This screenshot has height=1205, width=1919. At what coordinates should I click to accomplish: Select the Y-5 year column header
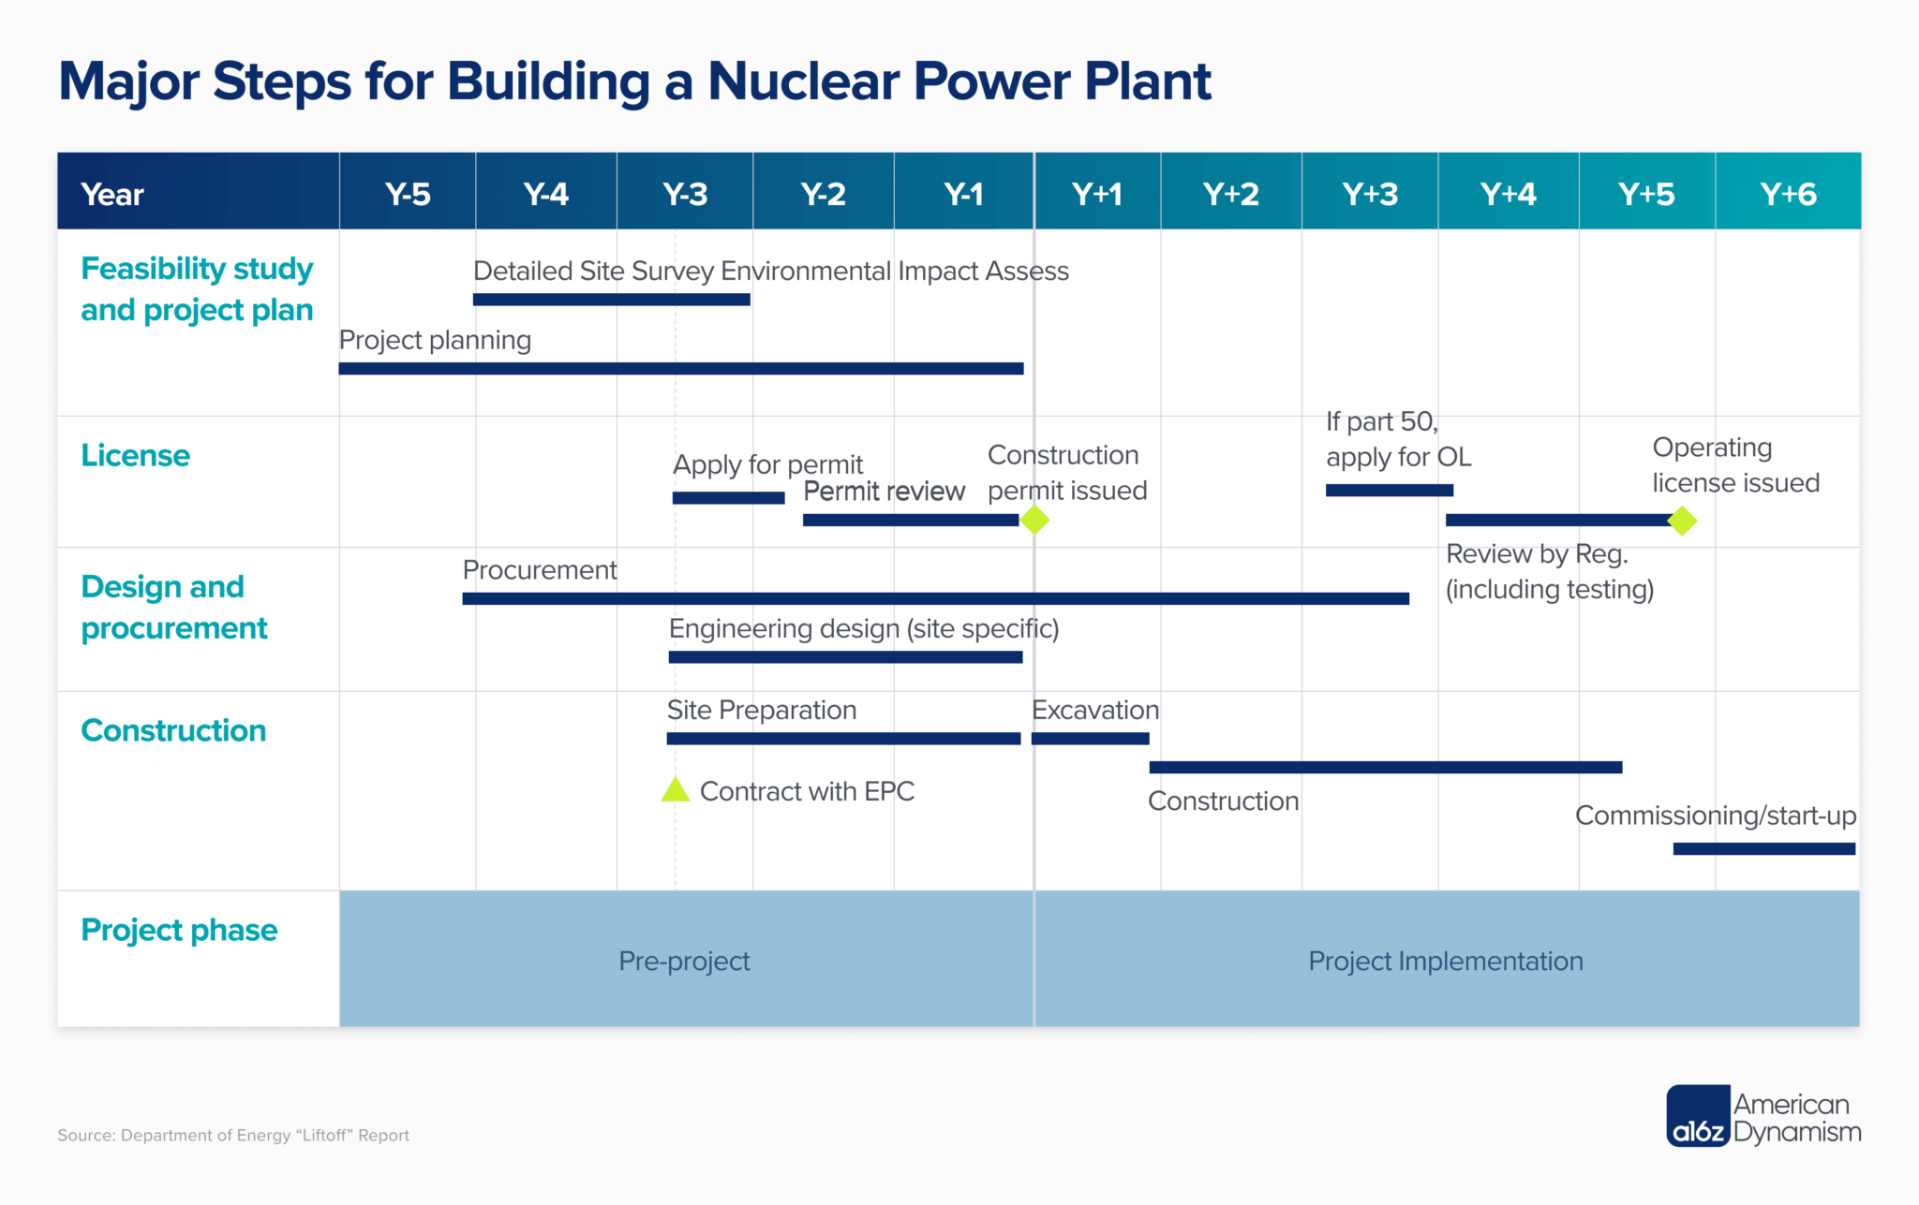pyautogui.click(x=408, y=192)
